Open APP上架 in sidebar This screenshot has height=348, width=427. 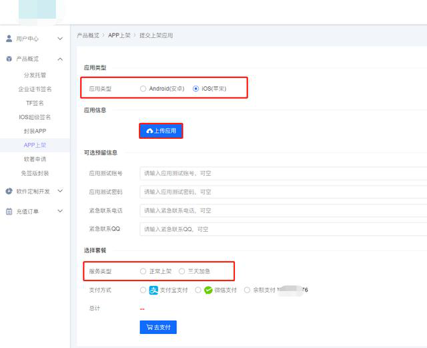tap(35, 145)
